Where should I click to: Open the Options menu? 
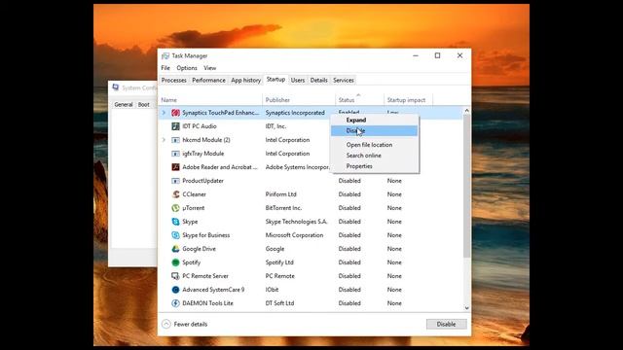pyautogui.click(x=187, y=68)
